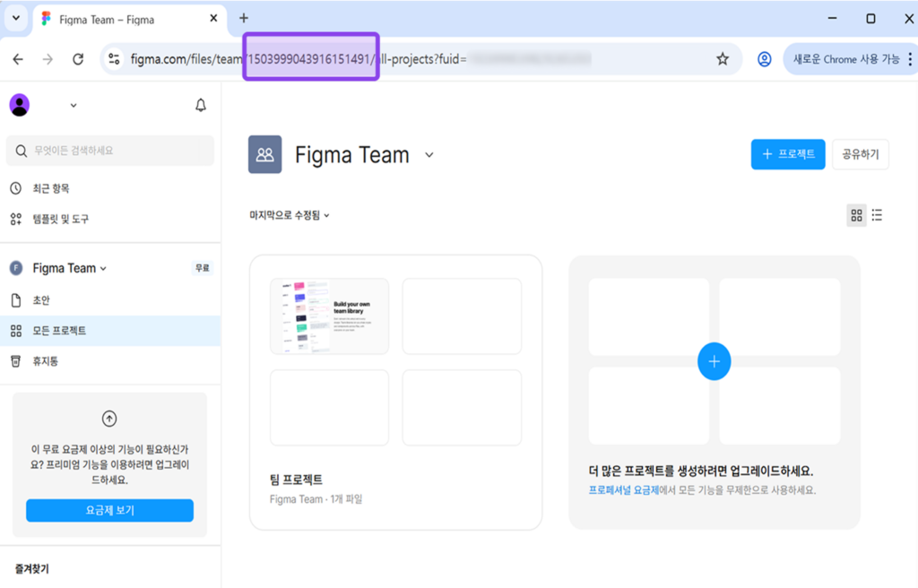Image resolution: width=918 pixels, height=588 pixels.
Task: Switch to grid view
Action: pyautogui.click(x=856, y=215)
